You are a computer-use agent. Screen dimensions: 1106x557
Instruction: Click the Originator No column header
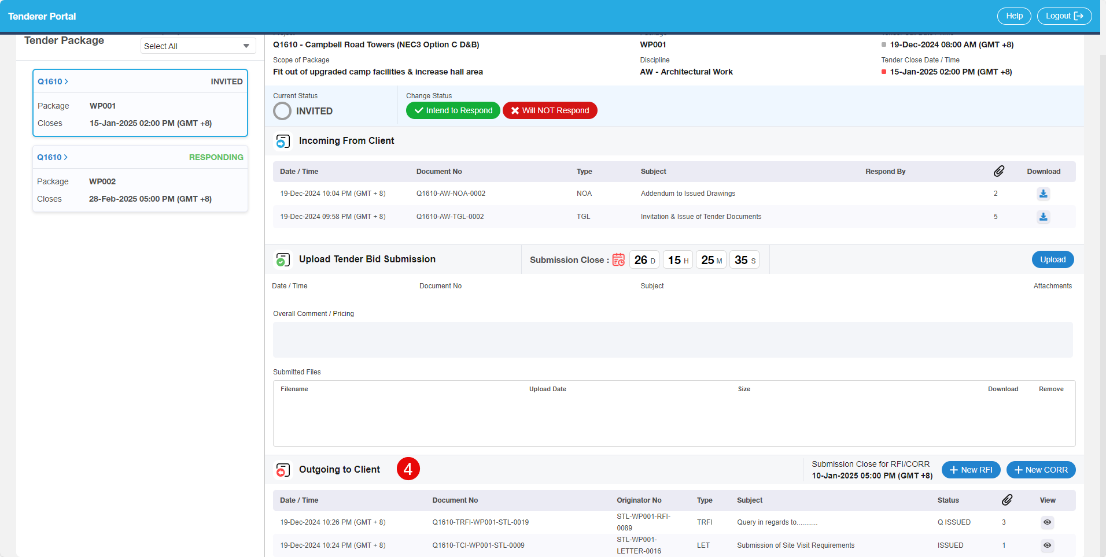pyautogui.click(x=639, y=500)
